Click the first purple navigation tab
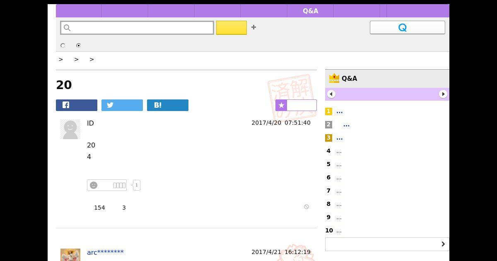This screenshot has width=497, height=261. pos(79,11)
